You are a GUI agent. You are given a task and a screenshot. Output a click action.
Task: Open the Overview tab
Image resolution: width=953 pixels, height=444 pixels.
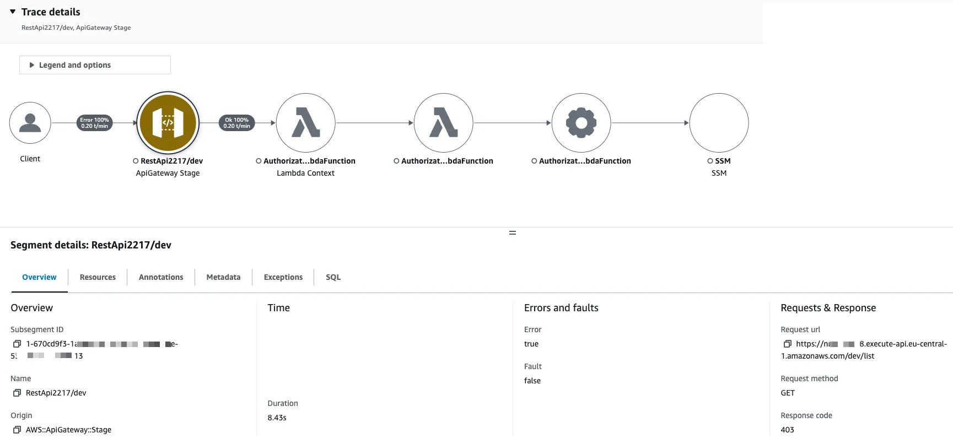click(x=39, y=277)
